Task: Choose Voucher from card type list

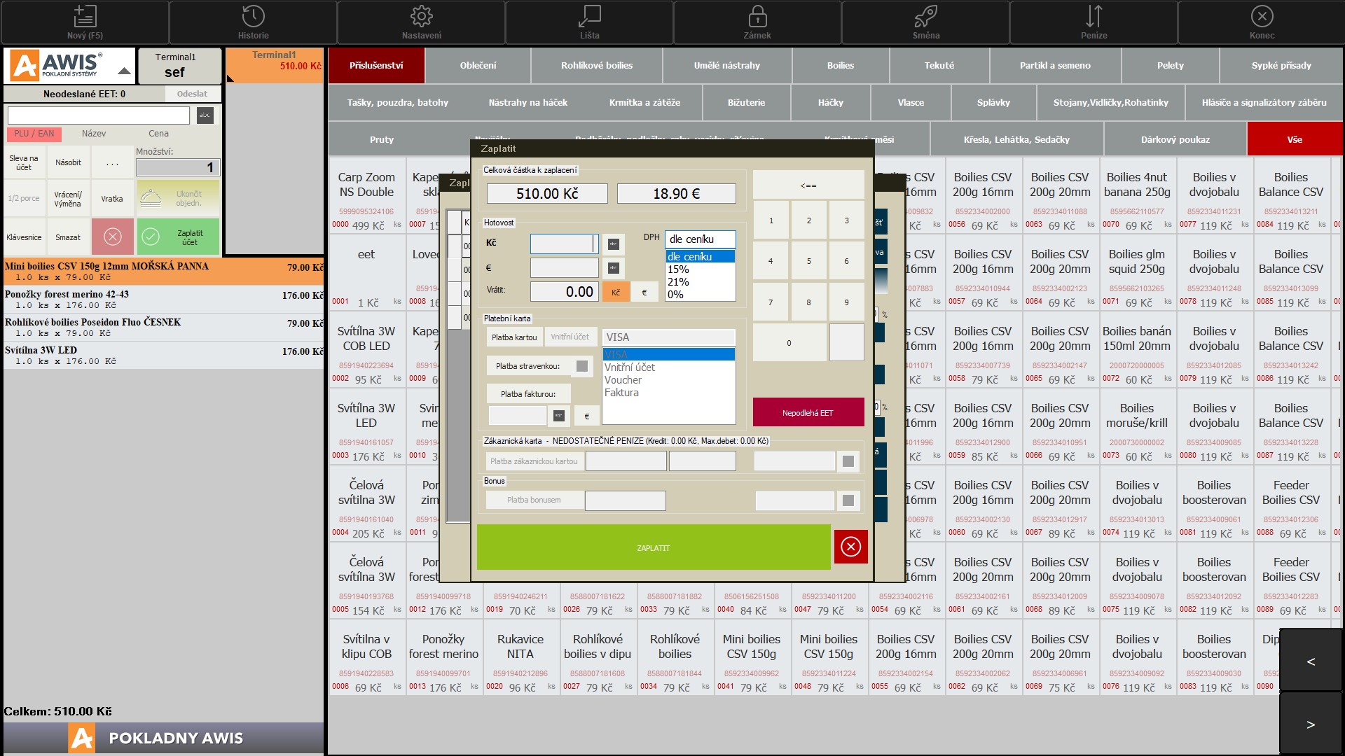Action: point(623,380)
